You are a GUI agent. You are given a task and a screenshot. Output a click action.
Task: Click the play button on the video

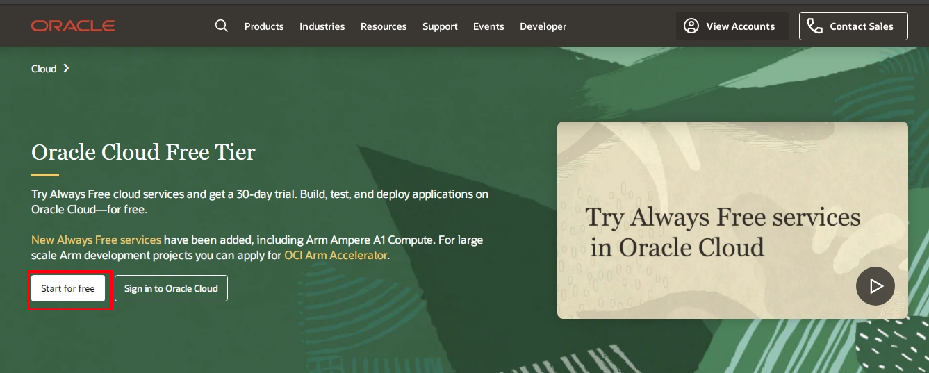point(875,285)
